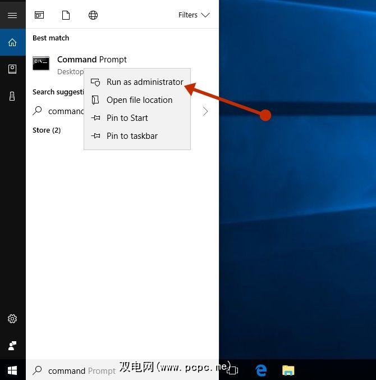Choose Open file location
The image size is (376, 380).
point(137,100)
